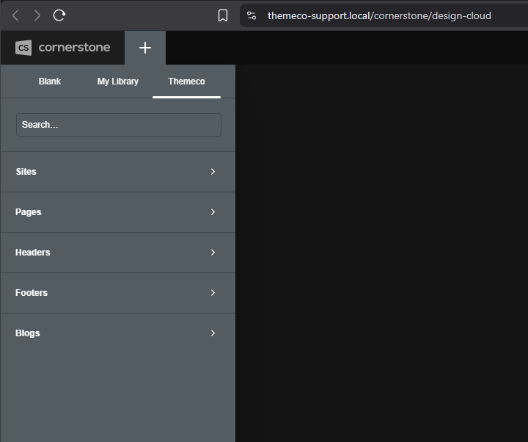Switch to the My Library tab
Screen dimensions: 528x442
pos(118,81)
